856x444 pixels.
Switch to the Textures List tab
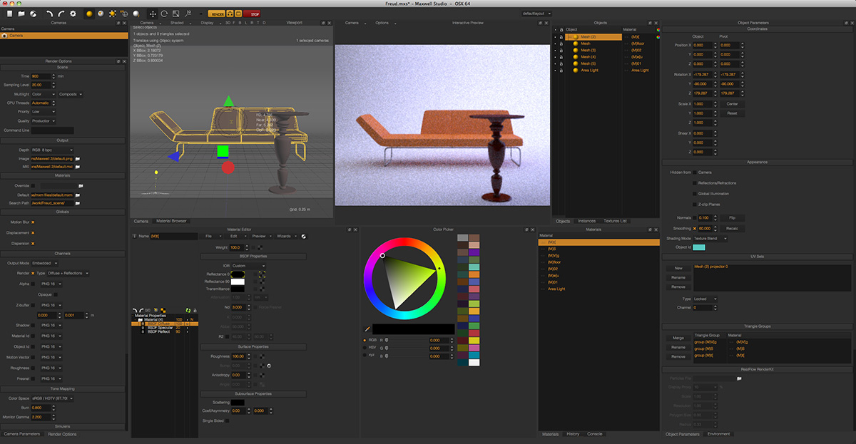coord(615,221)
